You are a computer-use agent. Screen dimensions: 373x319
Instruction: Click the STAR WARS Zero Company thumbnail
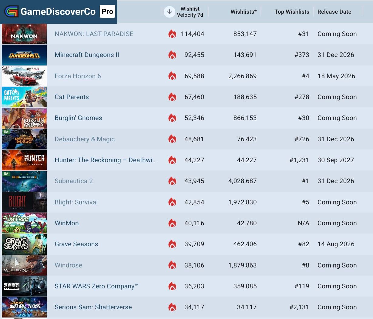(24, 286)
